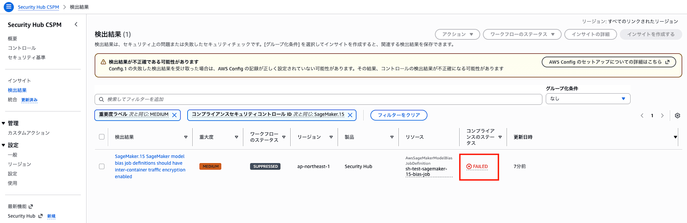Sort by 製品 column arrow
This screenshot has width=687, height=223.
pos(392,137)
